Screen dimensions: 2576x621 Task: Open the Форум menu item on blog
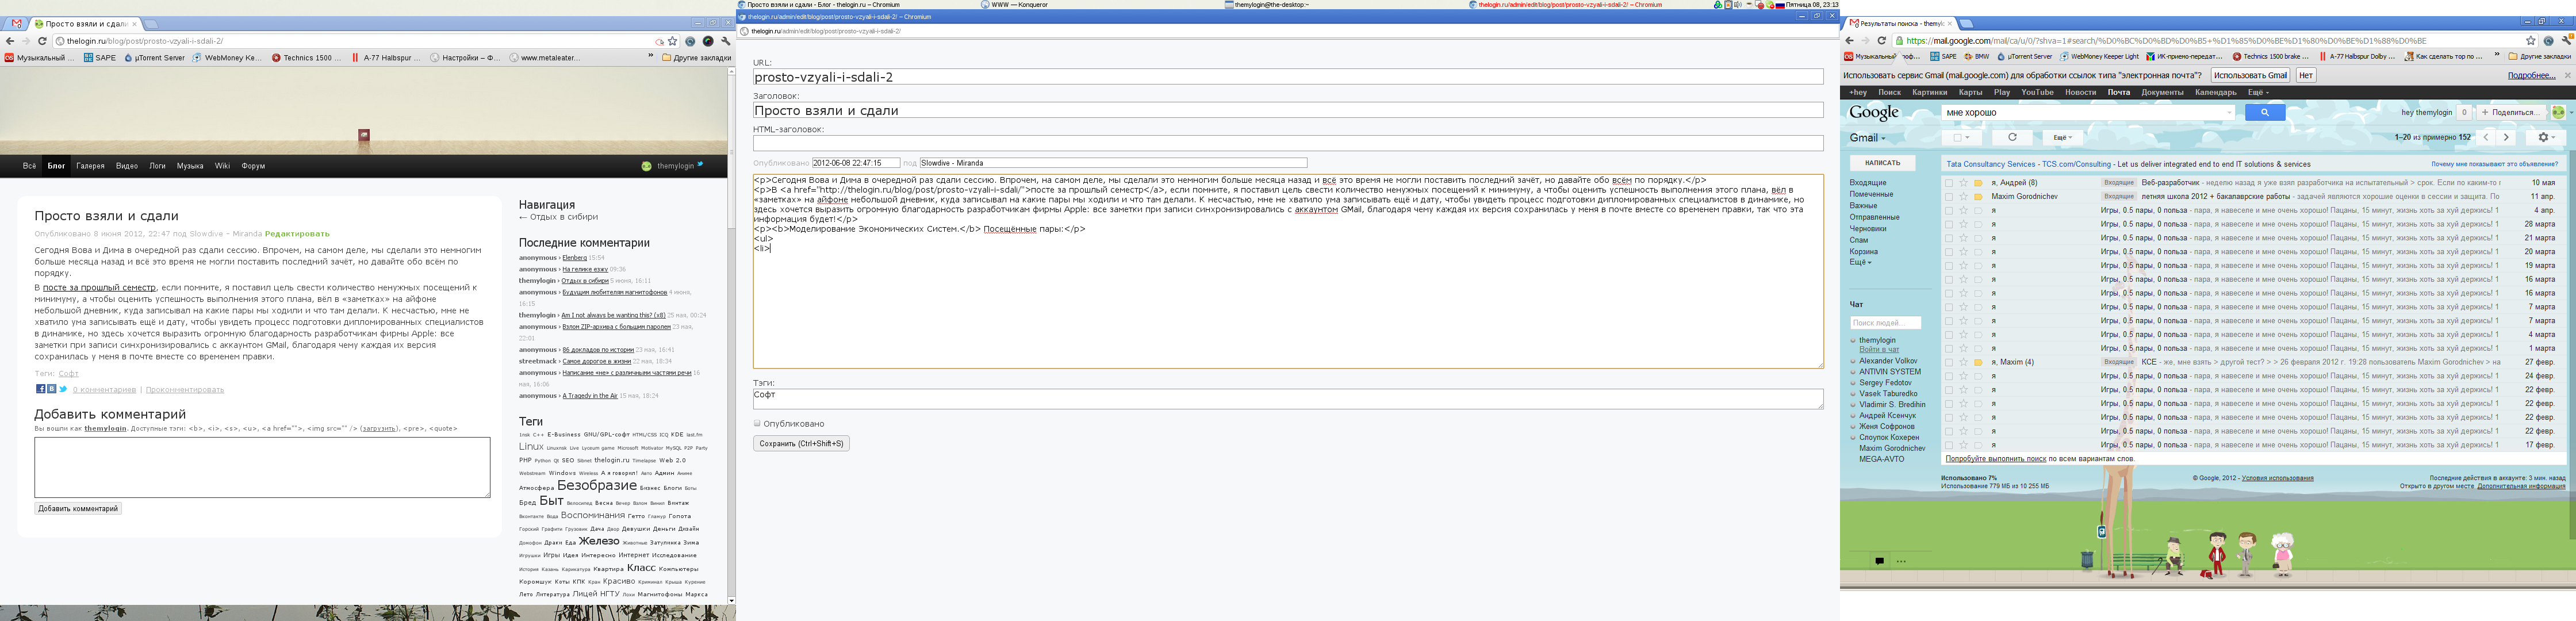(x=253, y=166)
